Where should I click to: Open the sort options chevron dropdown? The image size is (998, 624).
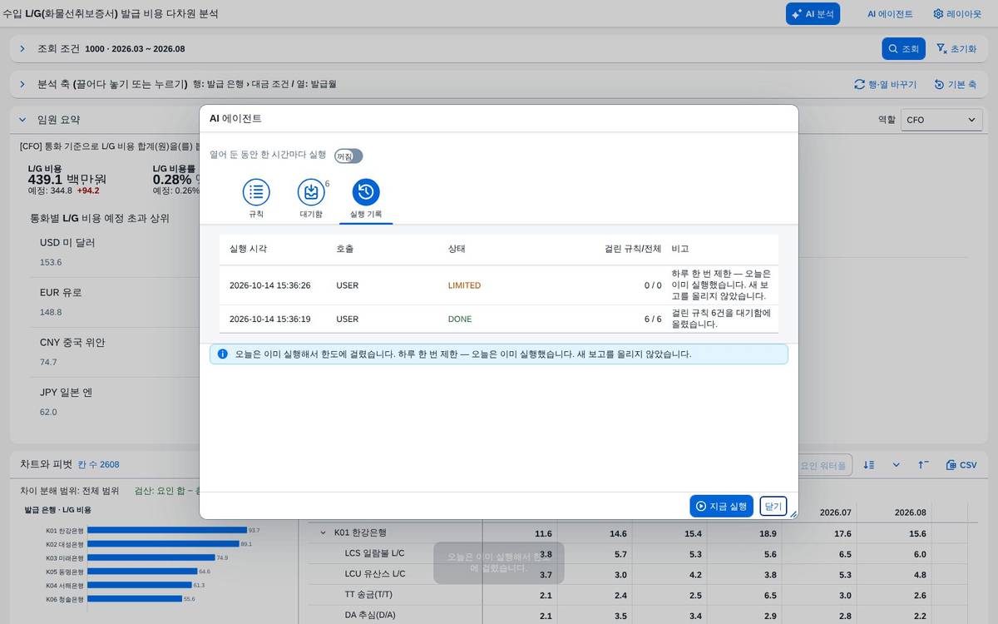pos(896,465)
